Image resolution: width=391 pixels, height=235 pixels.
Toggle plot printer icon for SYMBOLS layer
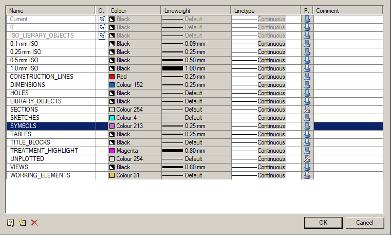[307, 126]
